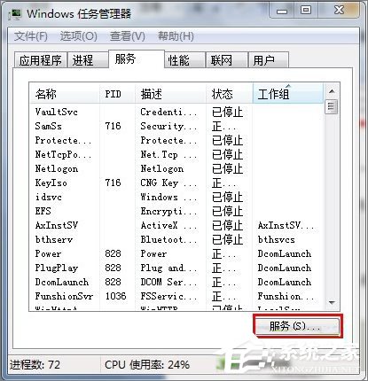The width and height of the screenshot is (368, 381).
Task: Select the PlugPlay service row
Action: point(176,268)
